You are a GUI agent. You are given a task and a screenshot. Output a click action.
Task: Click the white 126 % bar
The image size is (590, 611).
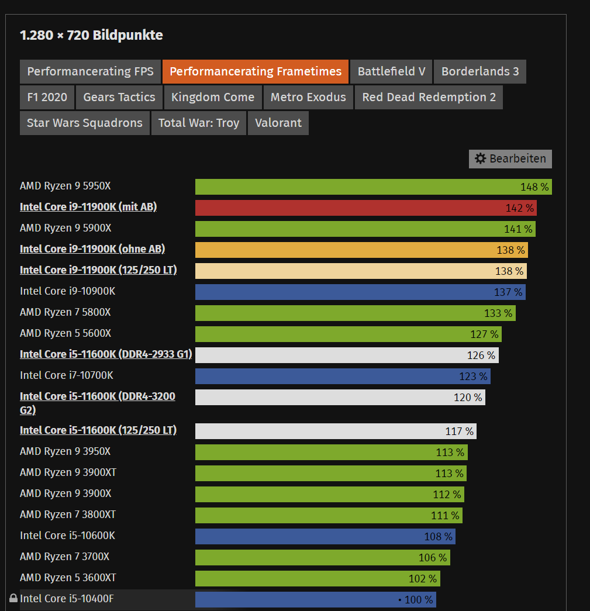(347, 355)
